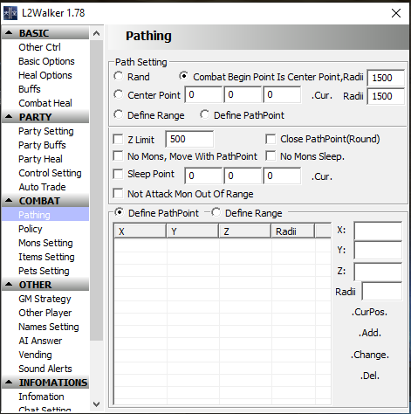This screenshot has height=414, width=411.
Task: Collapse the OTHER section
Action: pos(9,285)
